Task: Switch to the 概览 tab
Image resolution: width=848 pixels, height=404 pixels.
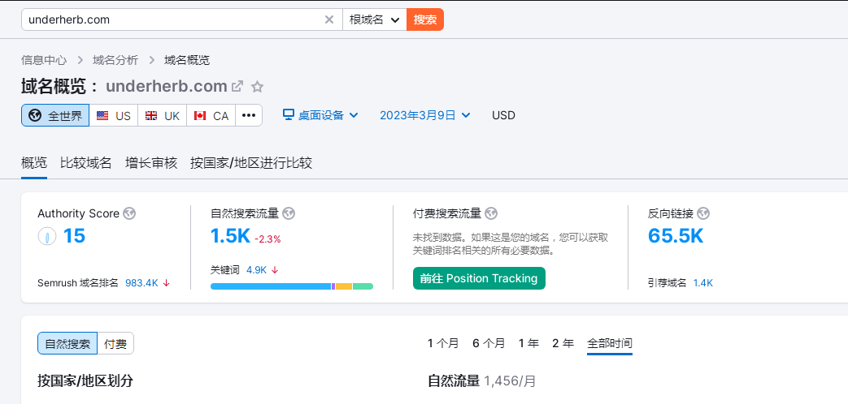Action: pos(34,163)
